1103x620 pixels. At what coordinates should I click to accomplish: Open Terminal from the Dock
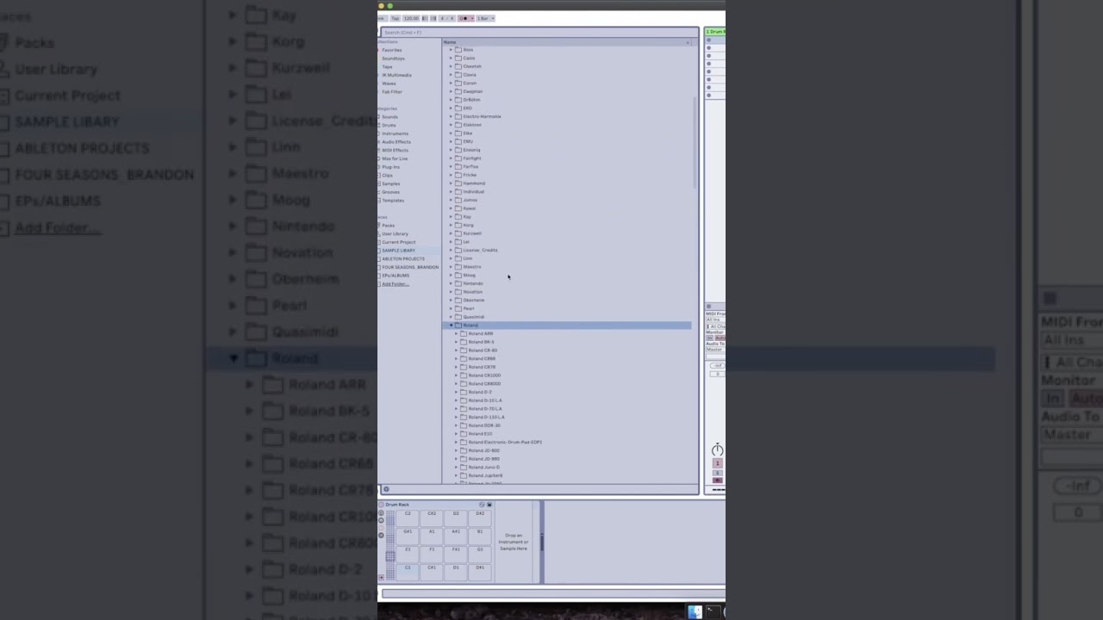tap(713, 612)
